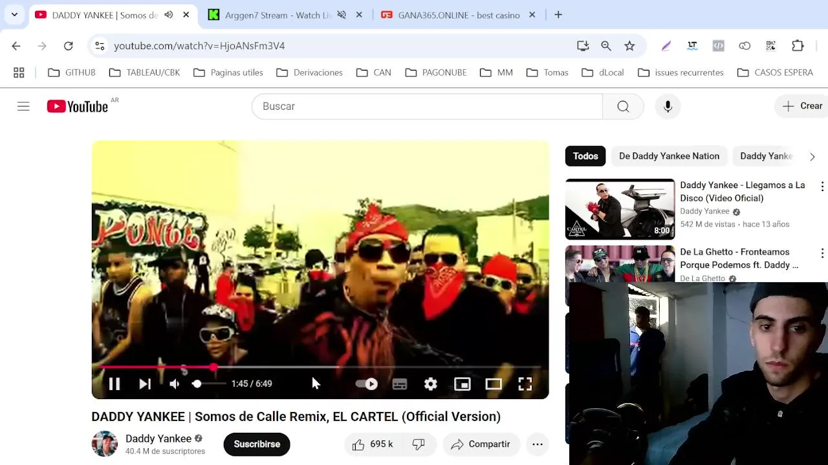828x465 pixels.
Task: Skip to the next video
Action: point(145,384)
